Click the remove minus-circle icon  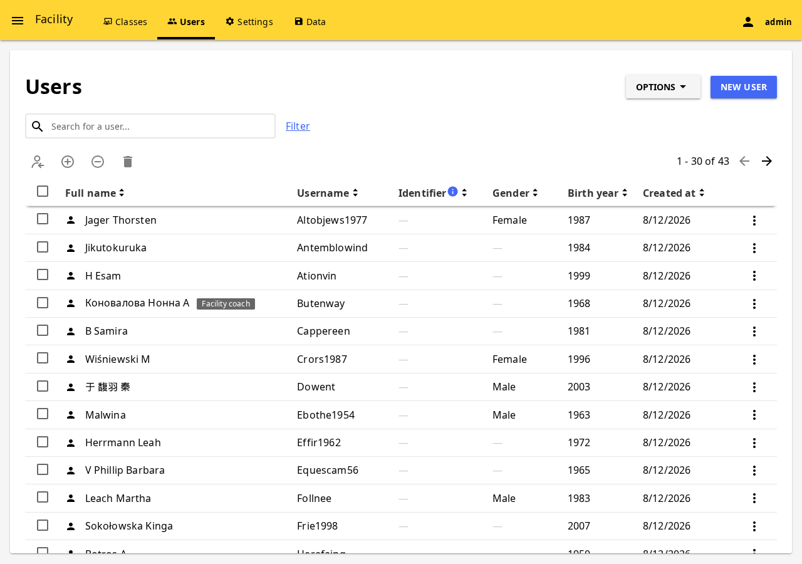(98, 162)
